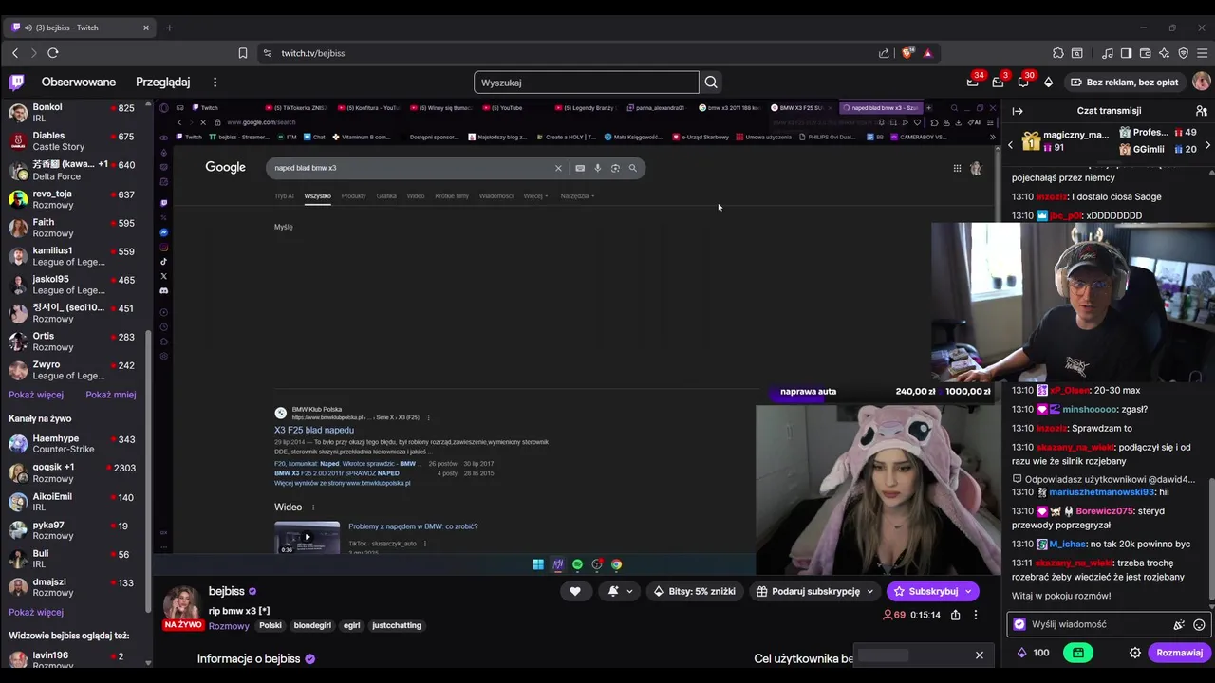Reload the Twitch page
The height and width of the screenshot is (683, 1215).
click(53, 53)
